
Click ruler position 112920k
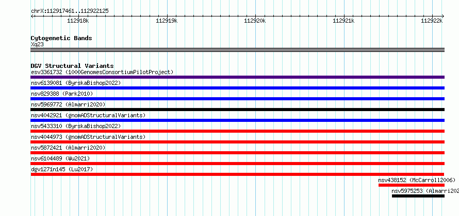click(x=255, y=21)
